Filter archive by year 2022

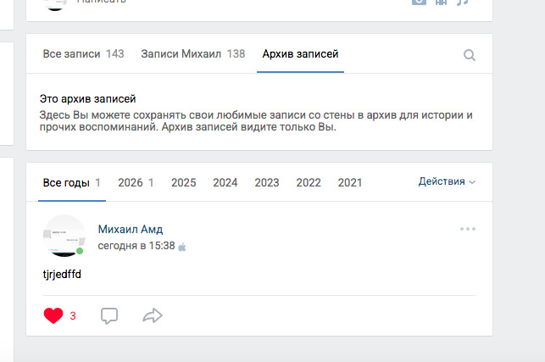[309, 182]
